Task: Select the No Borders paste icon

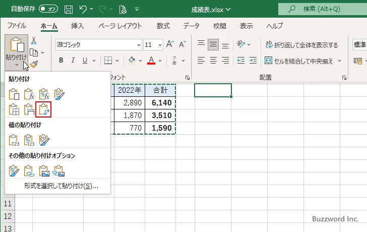Action: tap(14, 109)
